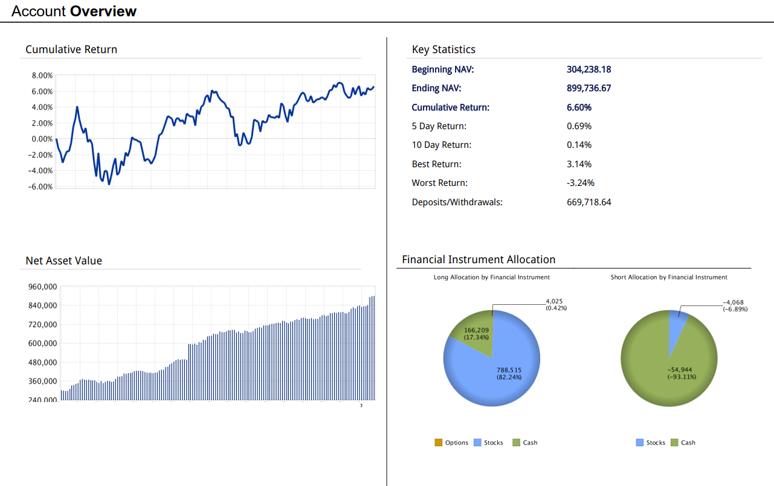This screenshot has width=774, height=486.
Task: Click the Net Asset Value section heading
Action: [63, 261]
